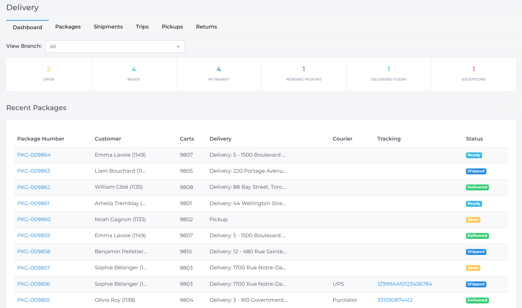Viewport: 522px width, 308px height.
Task: View the In Transit stat card
Action: [219, 74]
